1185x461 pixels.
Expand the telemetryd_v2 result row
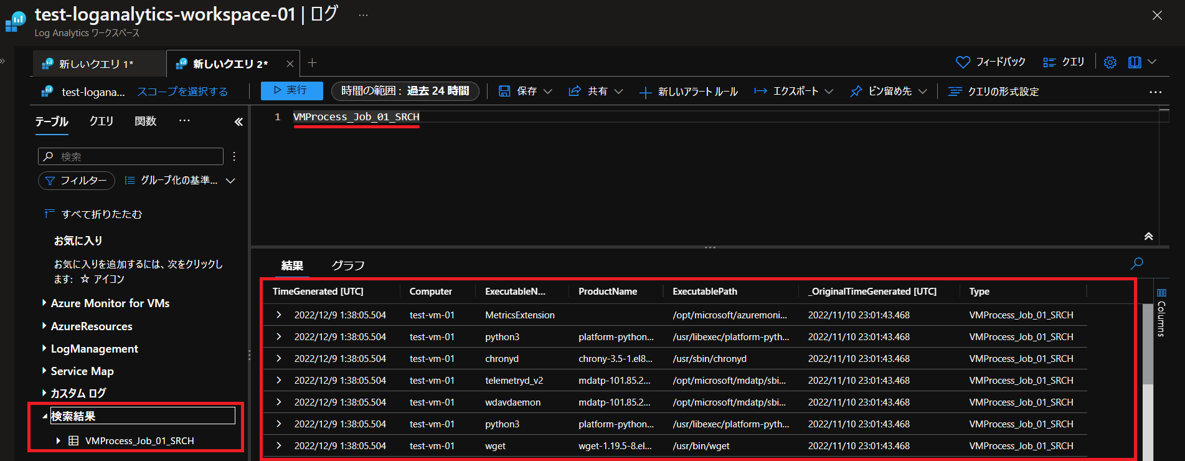(x=279, y=380)
